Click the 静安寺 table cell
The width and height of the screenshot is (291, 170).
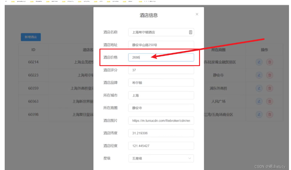[x=218, y=75]
